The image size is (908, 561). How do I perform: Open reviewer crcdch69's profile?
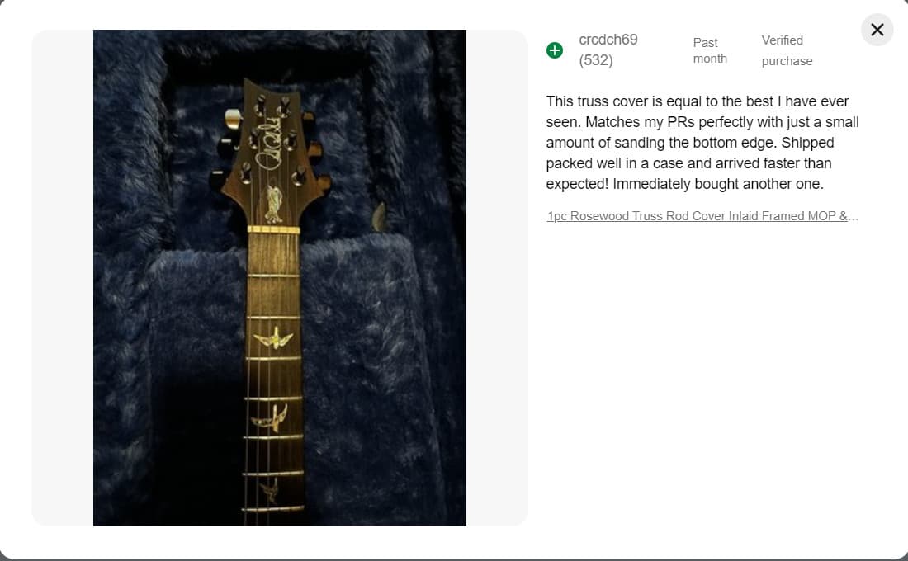click(x=608, y=40)
